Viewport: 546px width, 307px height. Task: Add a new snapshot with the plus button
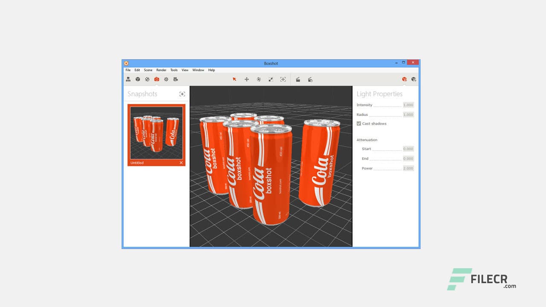click(x=182, y=94)
